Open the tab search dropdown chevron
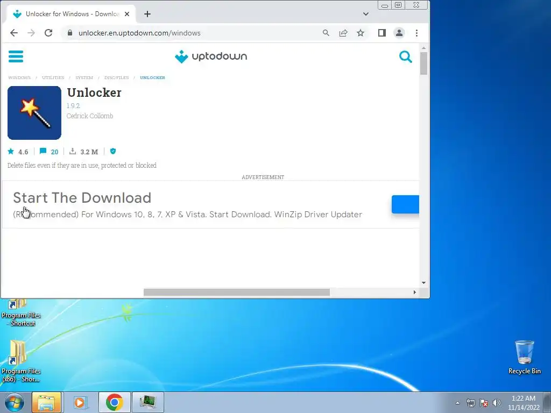The image size is (551, 413). [366, 14]
